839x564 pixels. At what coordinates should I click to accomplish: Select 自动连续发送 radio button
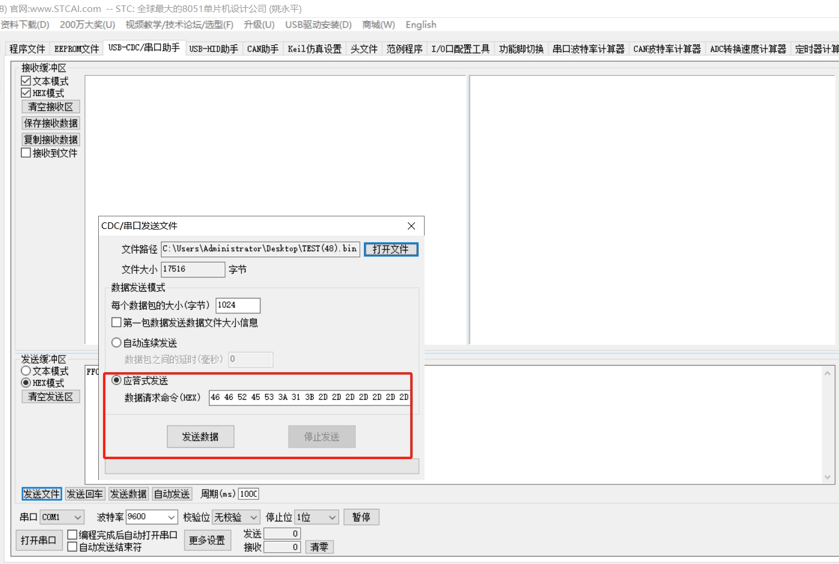117,343
